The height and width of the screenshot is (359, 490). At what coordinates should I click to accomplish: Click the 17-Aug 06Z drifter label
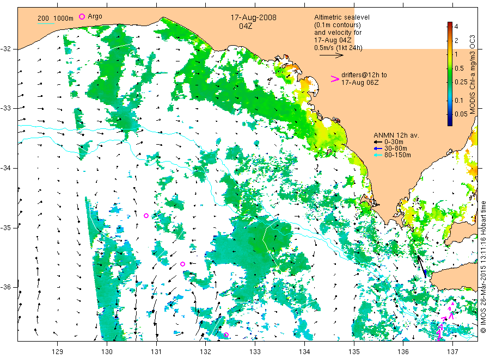tap(360, 83)
